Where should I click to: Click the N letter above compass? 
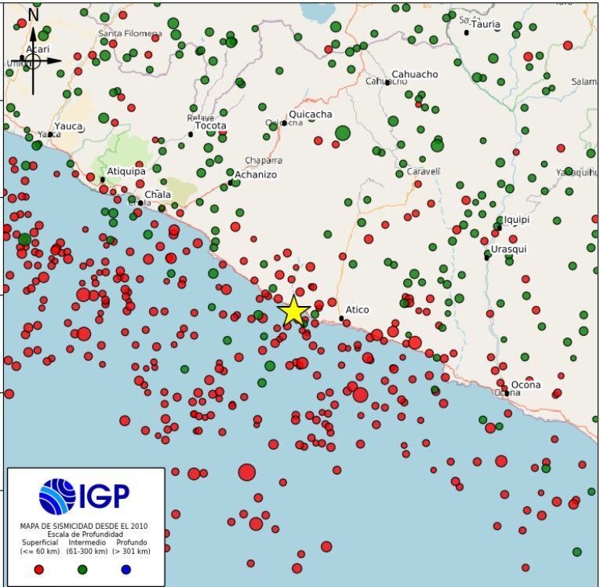point(33,15)
